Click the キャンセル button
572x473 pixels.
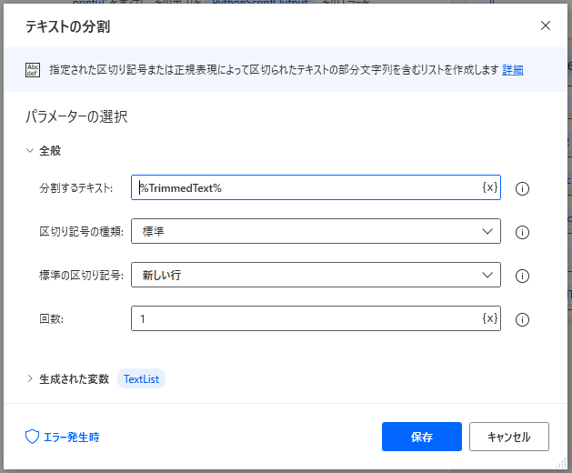click(x=509, y=437)
